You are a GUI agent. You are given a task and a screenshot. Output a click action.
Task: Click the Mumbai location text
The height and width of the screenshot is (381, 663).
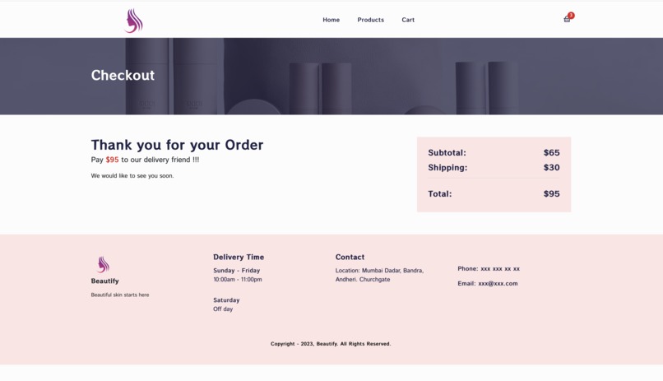[x=379, y=275]
